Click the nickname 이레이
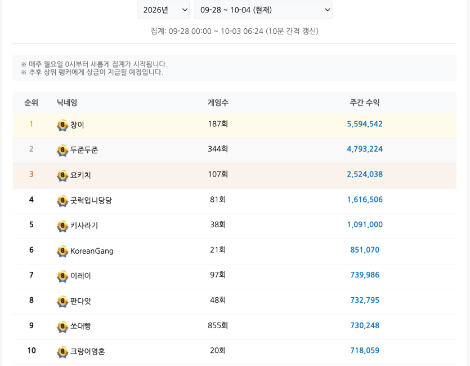470x366 pixels. 80,276
